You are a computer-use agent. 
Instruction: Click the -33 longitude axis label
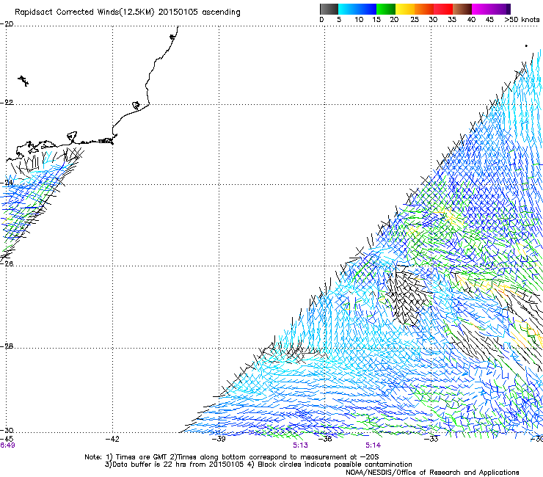[431, 439]
